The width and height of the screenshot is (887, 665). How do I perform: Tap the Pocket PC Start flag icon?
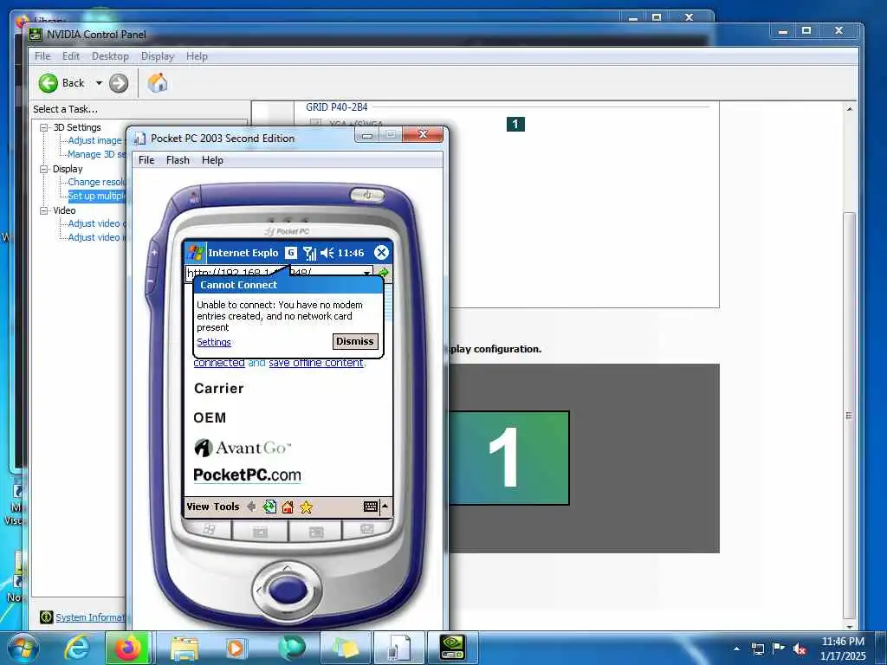pyautogui.click(x=196, y=253)
